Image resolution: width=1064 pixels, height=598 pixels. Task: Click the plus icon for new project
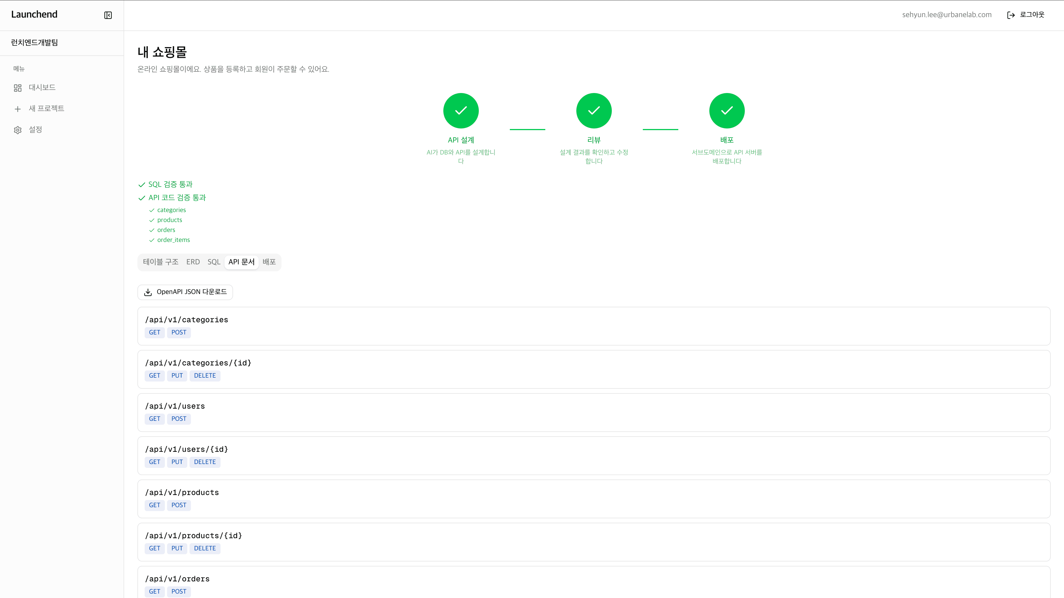[x=17, y=109]
